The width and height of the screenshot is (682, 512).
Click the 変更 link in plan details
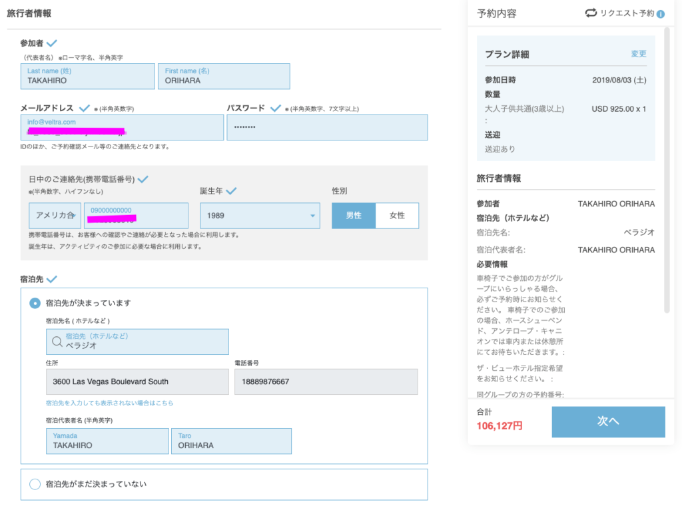pos(638,54)
